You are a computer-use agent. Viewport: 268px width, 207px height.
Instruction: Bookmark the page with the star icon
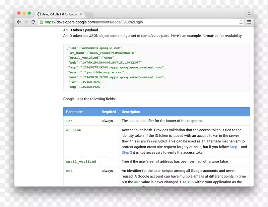point(241,22)
